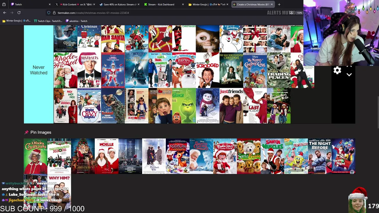Pick A Madea Christmas pinned image
This screenshot has width=379, height=213.
(36, 156)
